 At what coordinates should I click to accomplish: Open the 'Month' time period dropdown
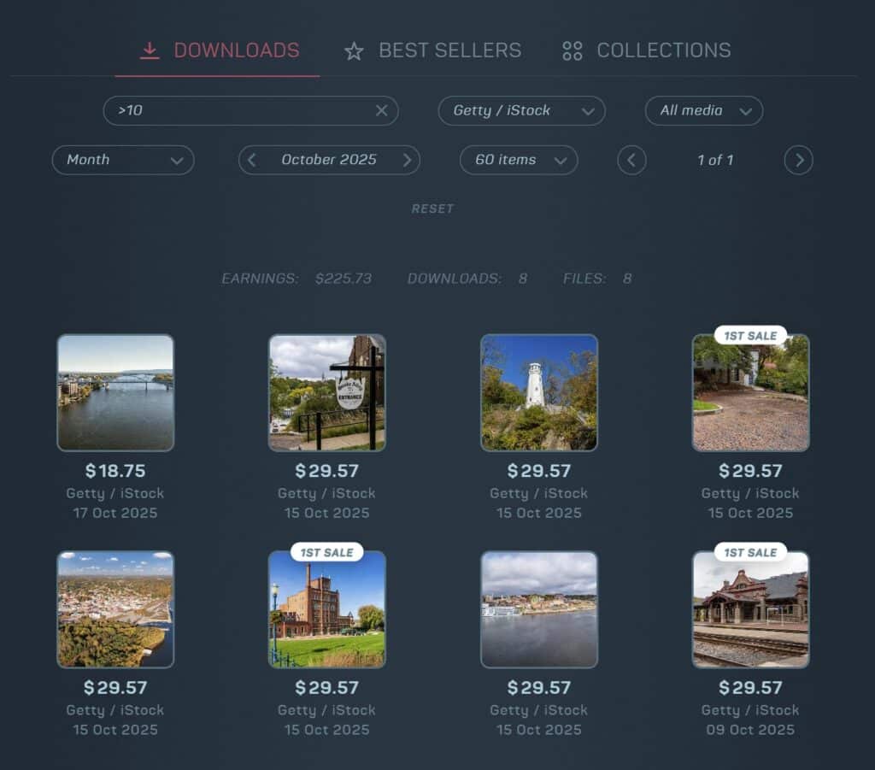tap(122, 160)
